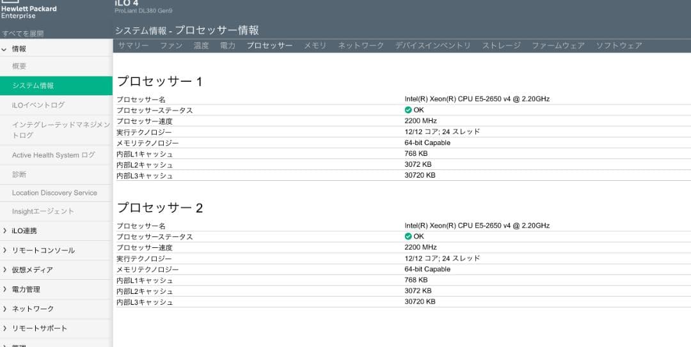Click プロセッサー 1 64-bit Capable value
This screenshot has height=347, width=691.
427,143
